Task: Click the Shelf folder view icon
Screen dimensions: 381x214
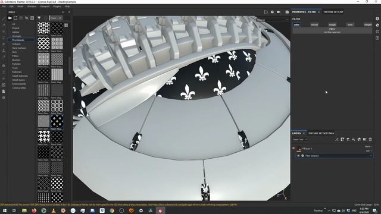Action: click(10, 18)
